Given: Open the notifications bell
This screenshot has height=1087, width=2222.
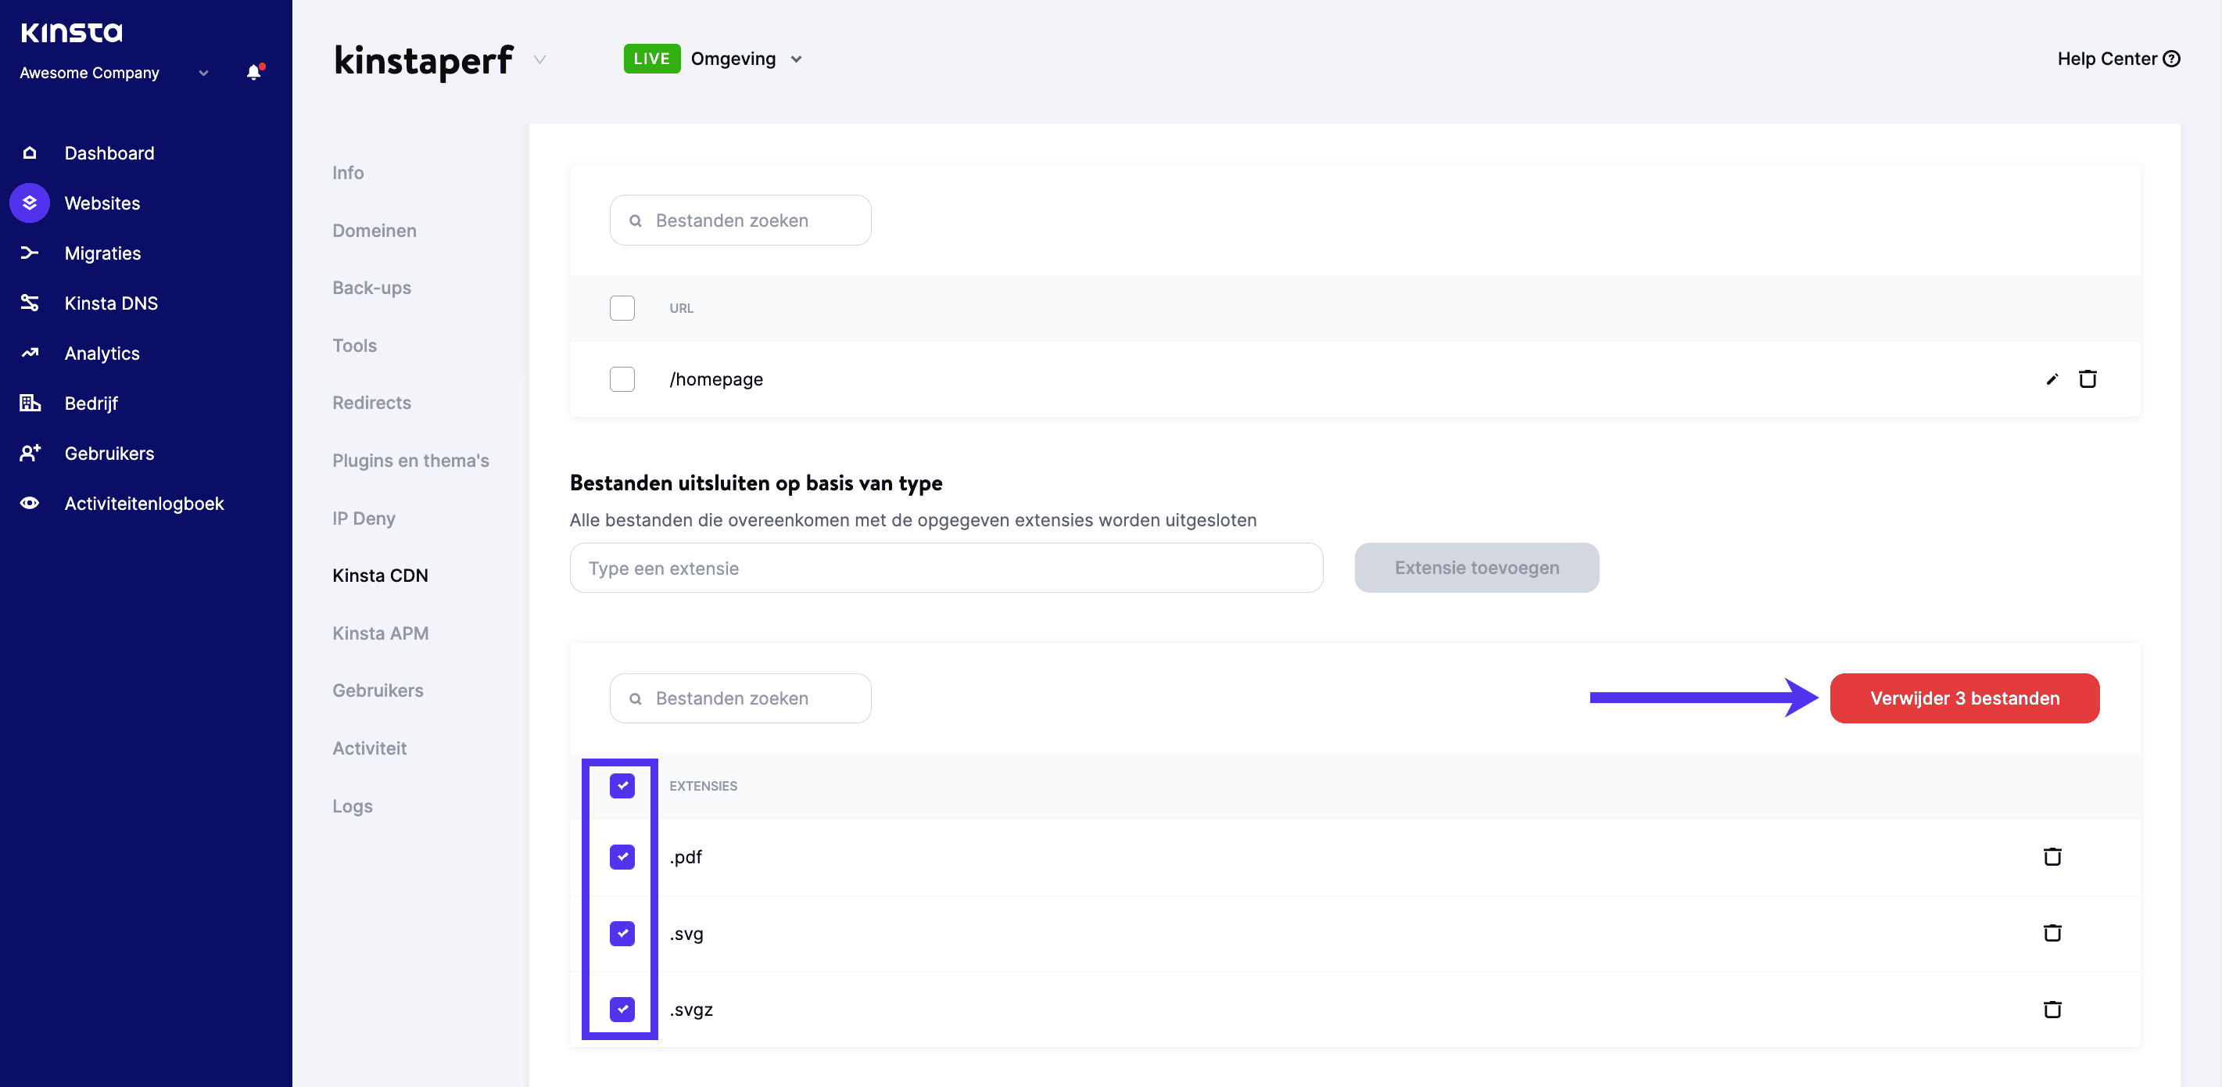Looking at the screenshot, I should click(253, 73).
